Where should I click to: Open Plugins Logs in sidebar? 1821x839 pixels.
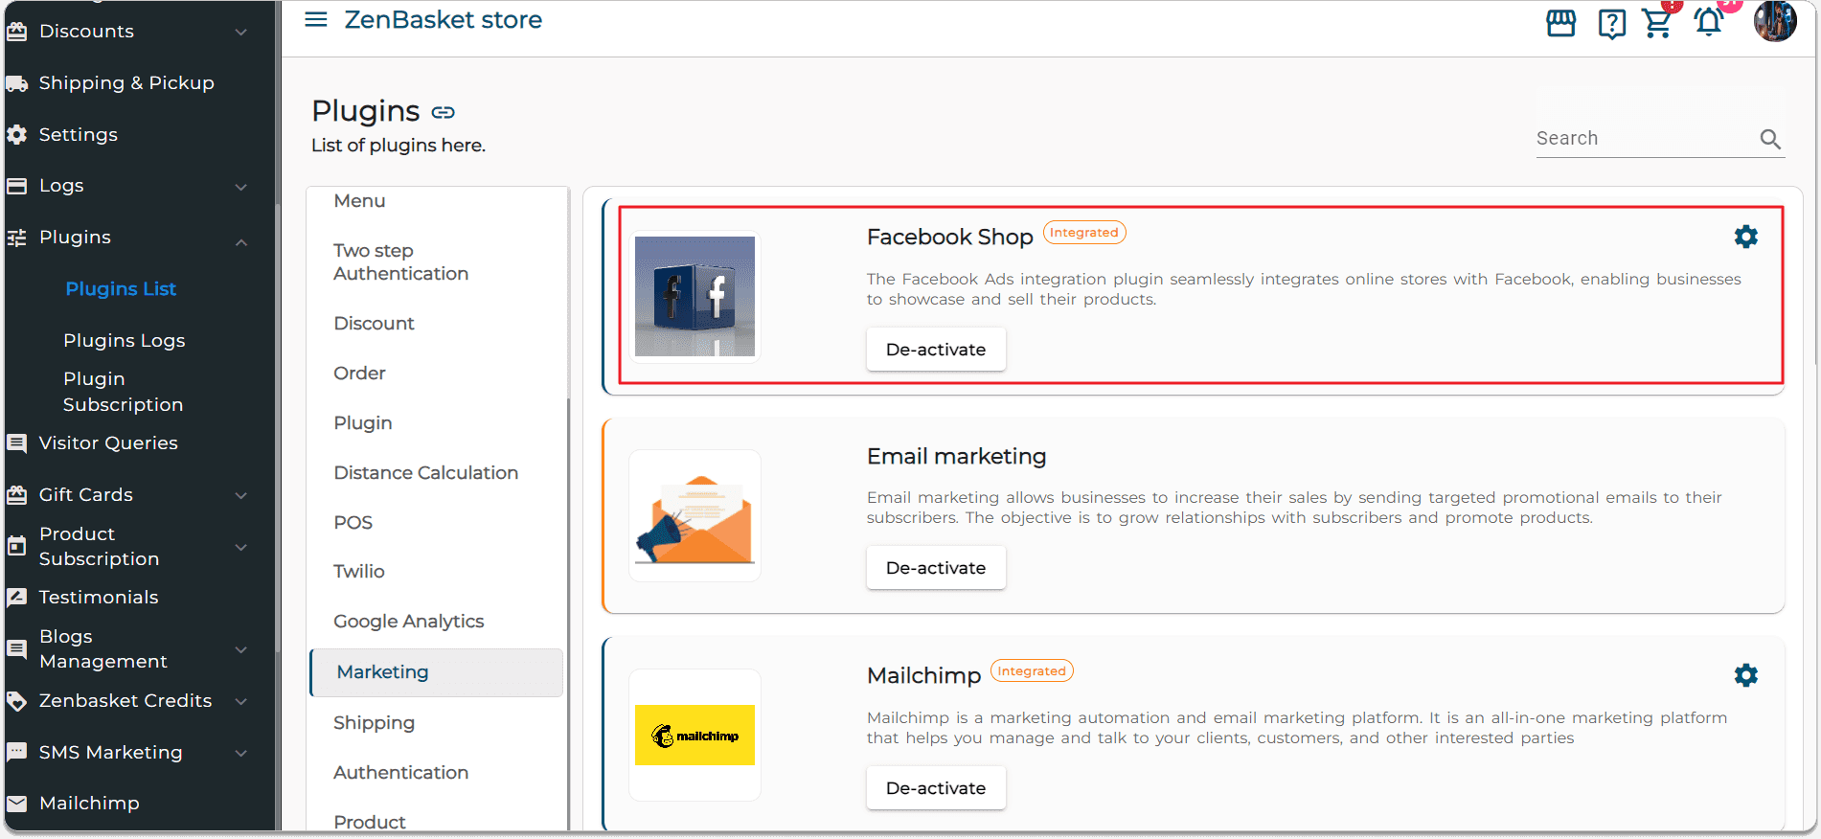coord(124,341)
